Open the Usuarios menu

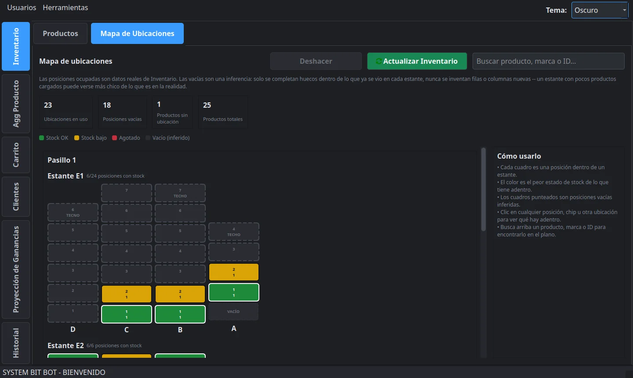pos(22,7)
